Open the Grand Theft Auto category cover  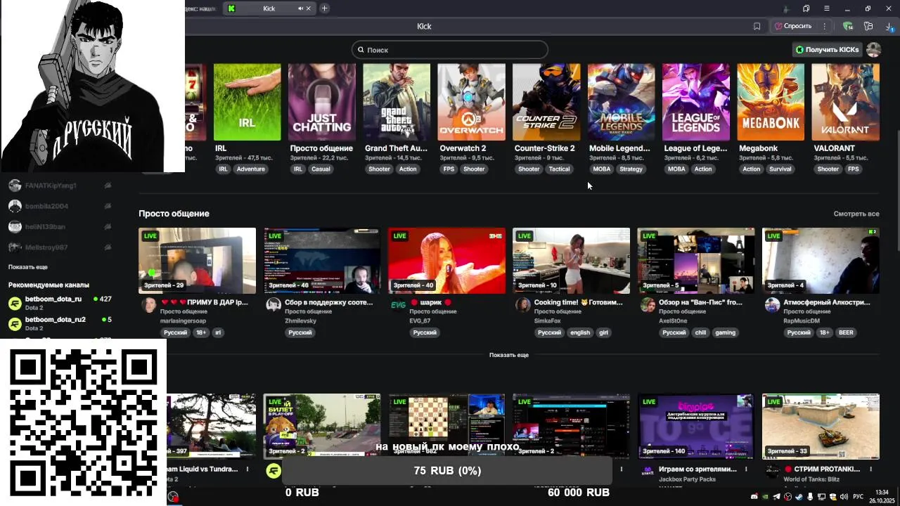tap(397, 102)
